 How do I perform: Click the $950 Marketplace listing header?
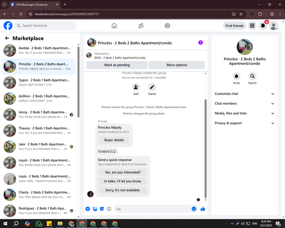pos(120,58)
